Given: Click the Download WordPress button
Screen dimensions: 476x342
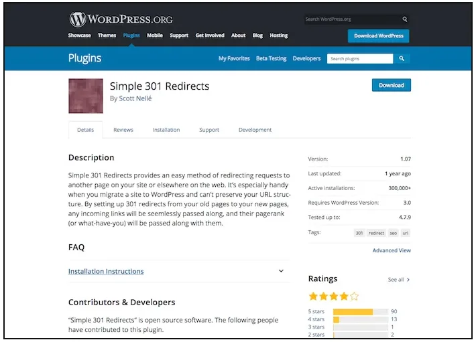Looking at the screenshot, I should click(x=379, y=35).
